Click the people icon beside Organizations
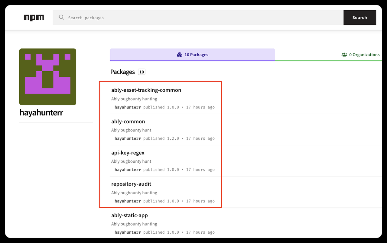Image resolution: width=387 pixels, height=243 pixels. coord(344,55)
